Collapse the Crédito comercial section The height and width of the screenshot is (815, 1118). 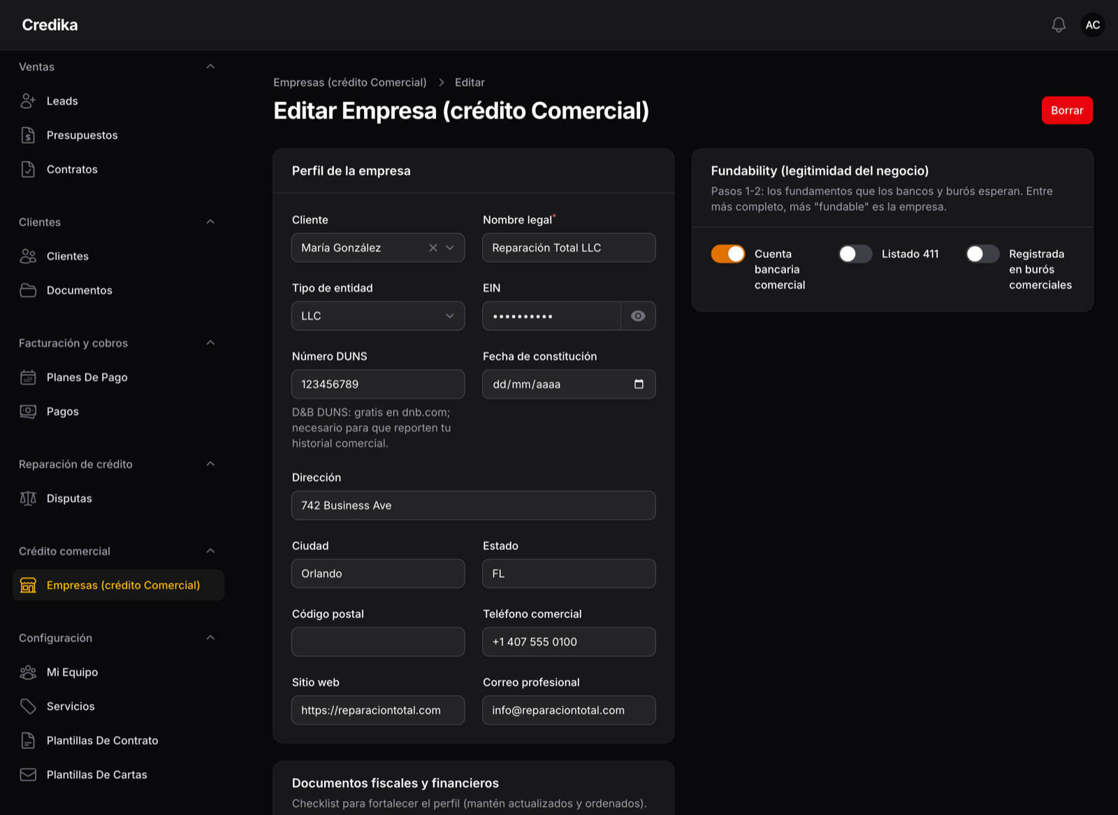pos(210,551)
